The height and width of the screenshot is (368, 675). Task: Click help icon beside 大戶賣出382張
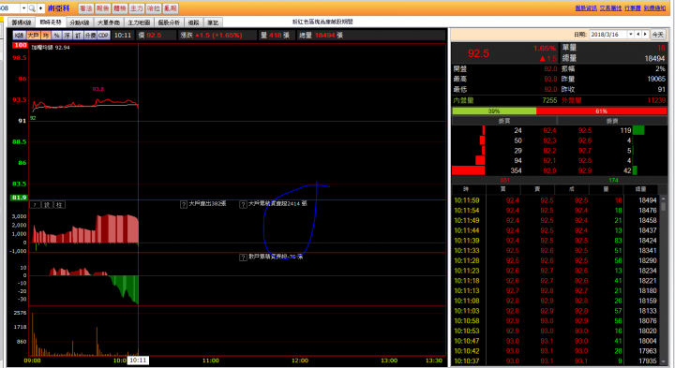tap(184, 204)
